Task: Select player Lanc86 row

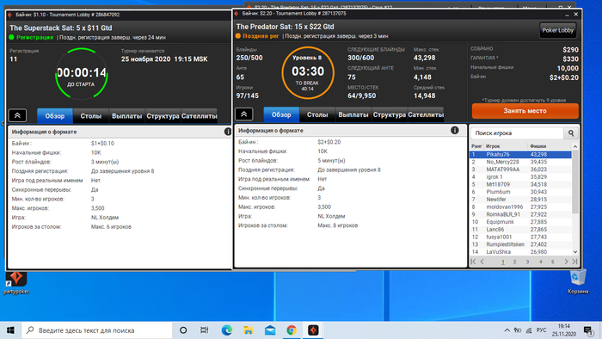Action: click(520, 229)
